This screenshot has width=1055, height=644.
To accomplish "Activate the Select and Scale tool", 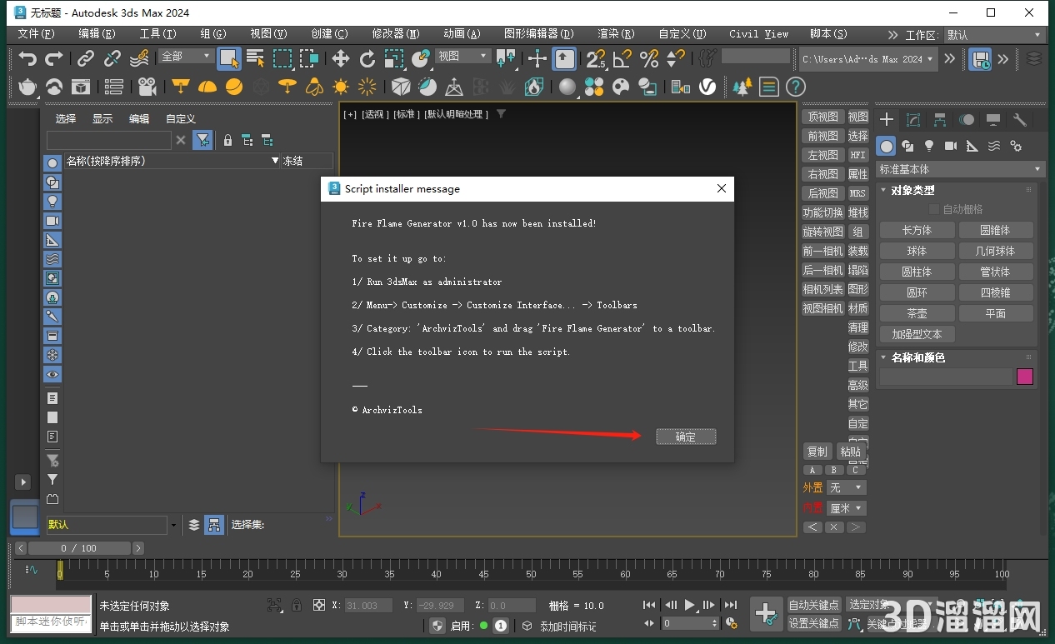I will pos(394,58).
